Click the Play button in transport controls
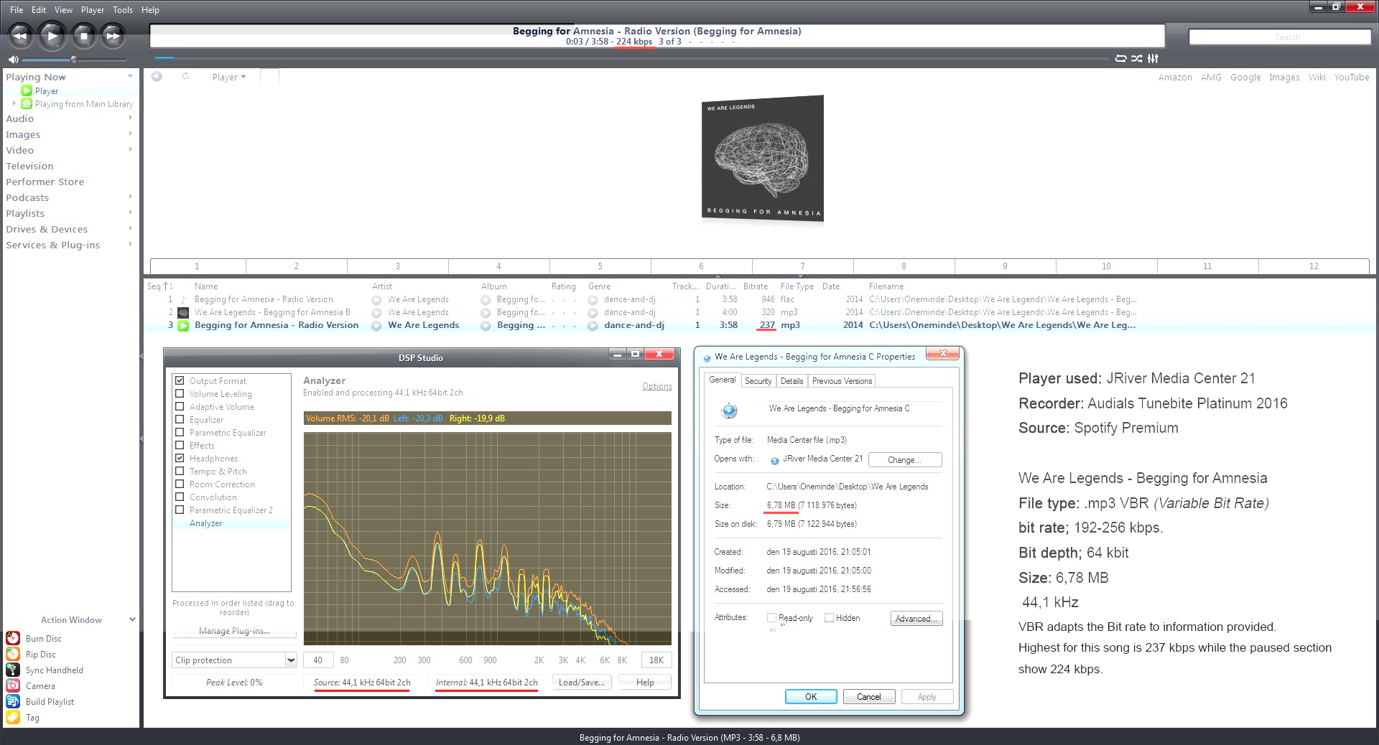The image size is (1379, 745). pyautogui.click(x=52, y=35)
